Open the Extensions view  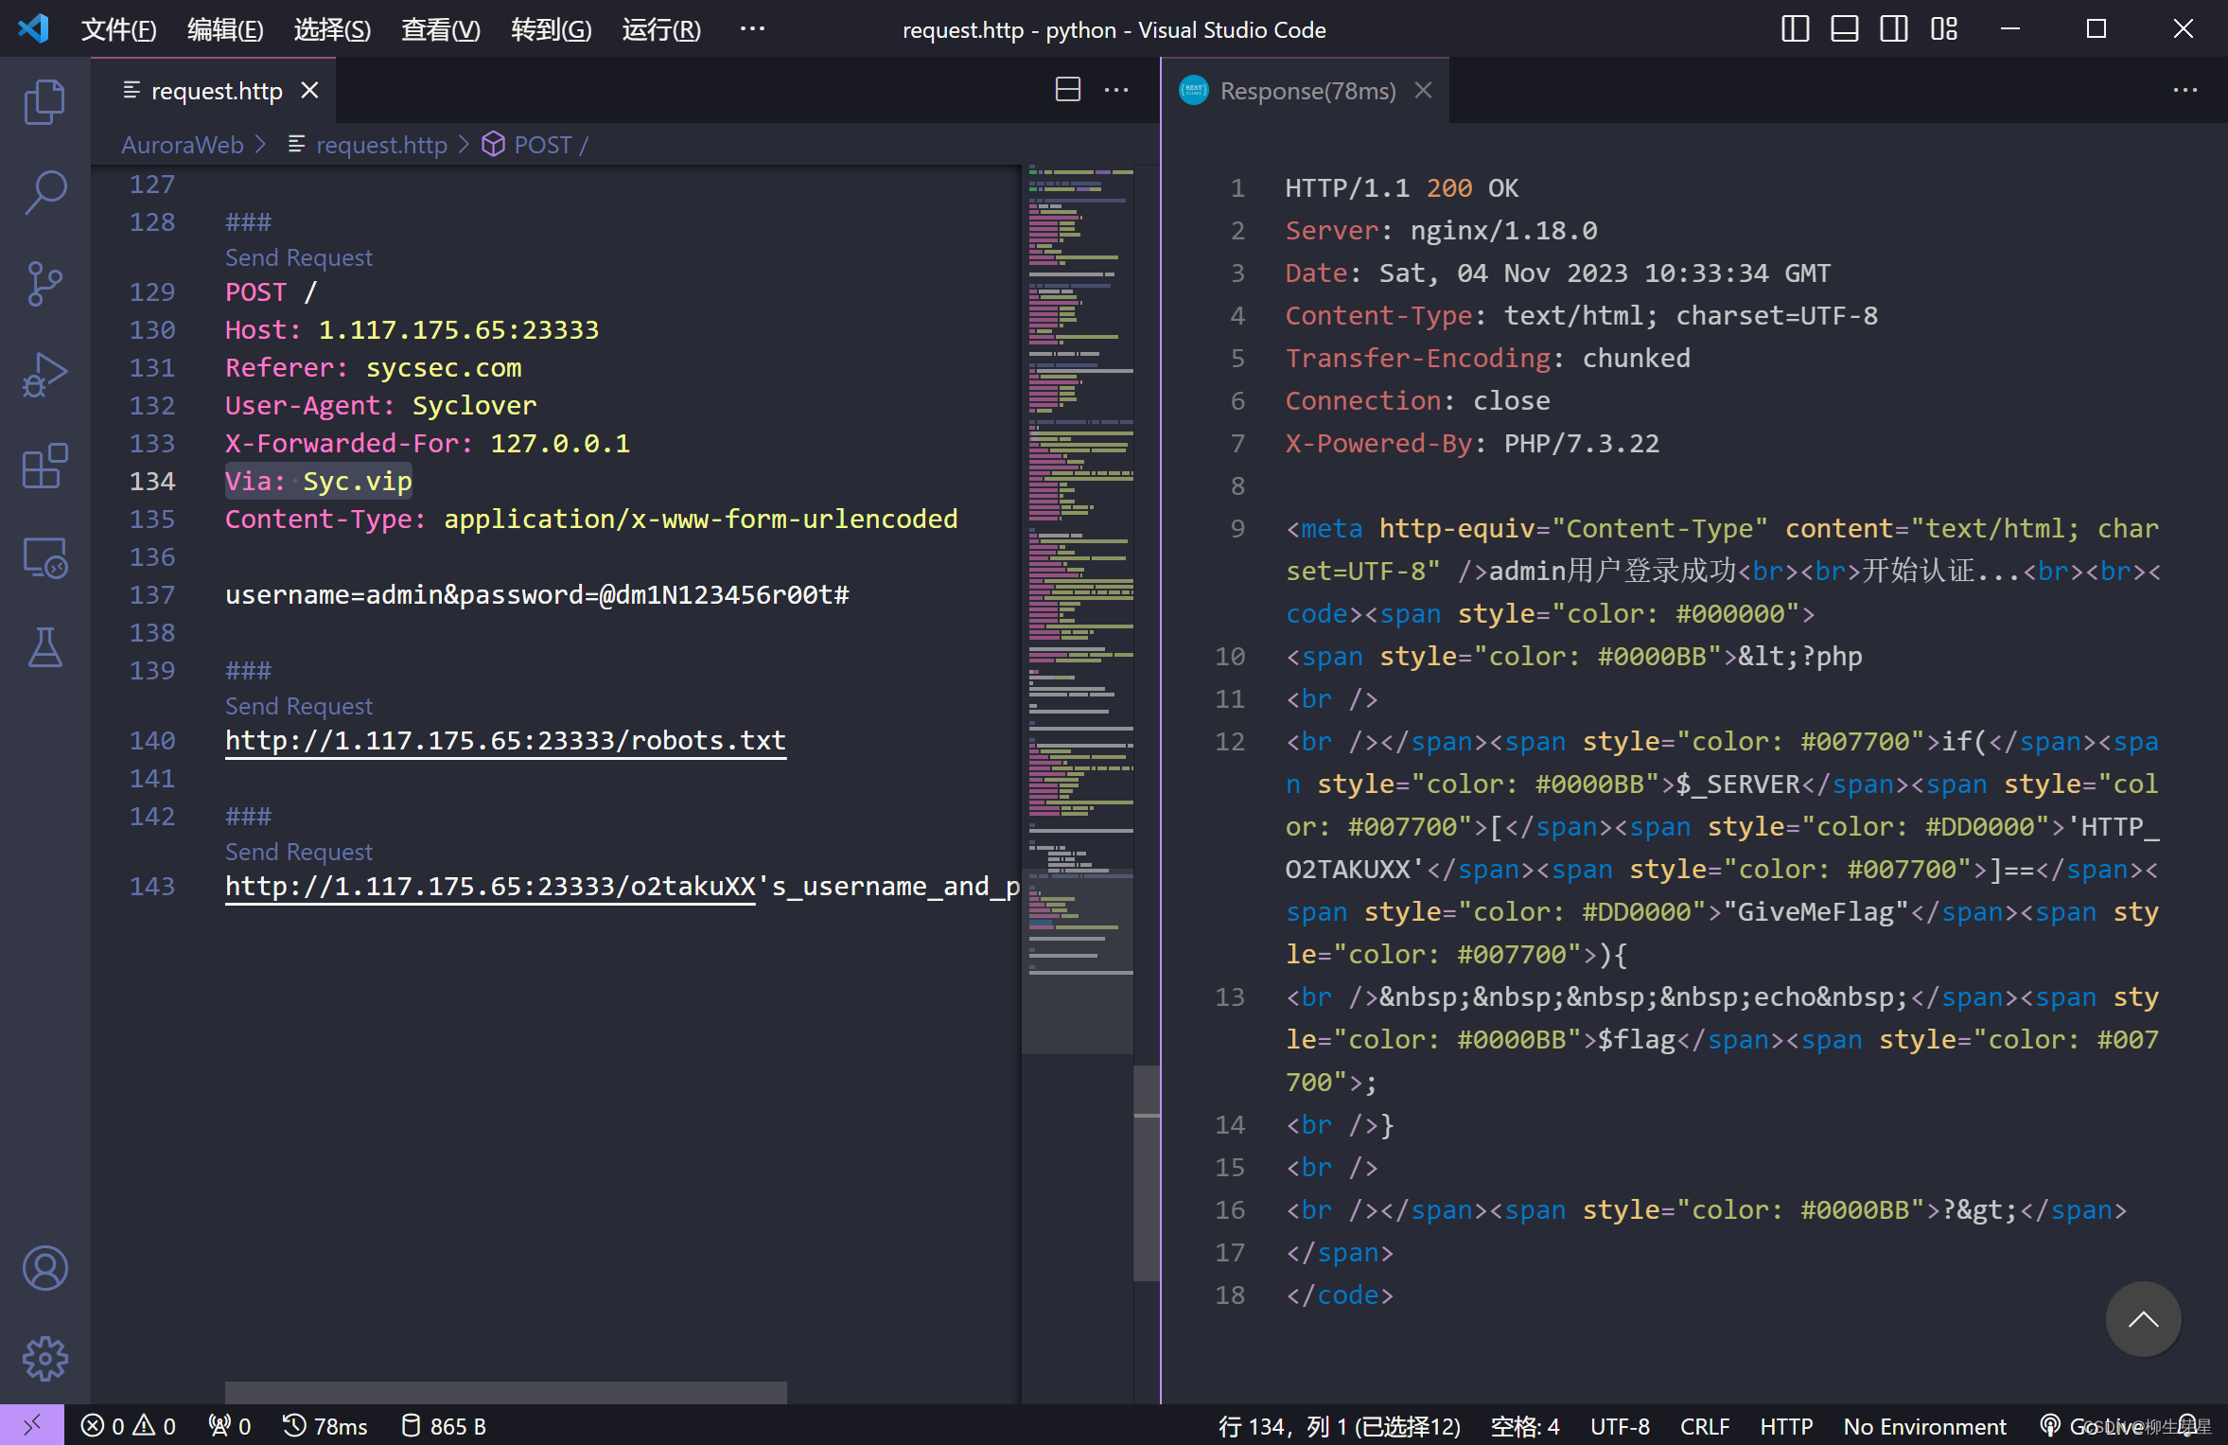click(44, 466)
